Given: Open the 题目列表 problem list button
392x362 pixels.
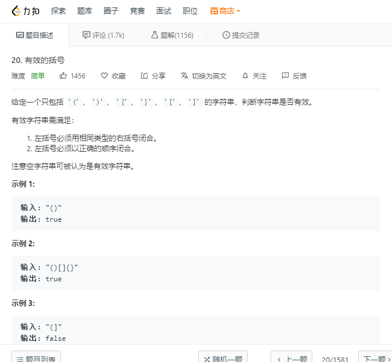Looking at the screenshot, I should (x=36, y=357).
